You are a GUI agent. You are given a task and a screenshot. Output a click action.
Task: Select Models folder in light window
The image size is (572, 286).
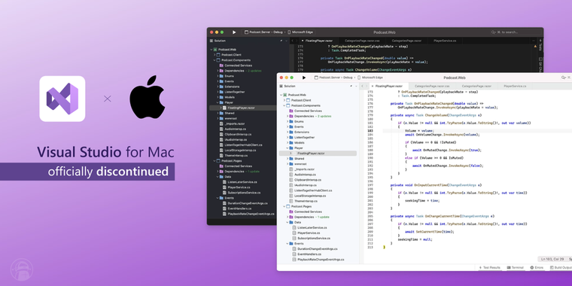(300, 143)
